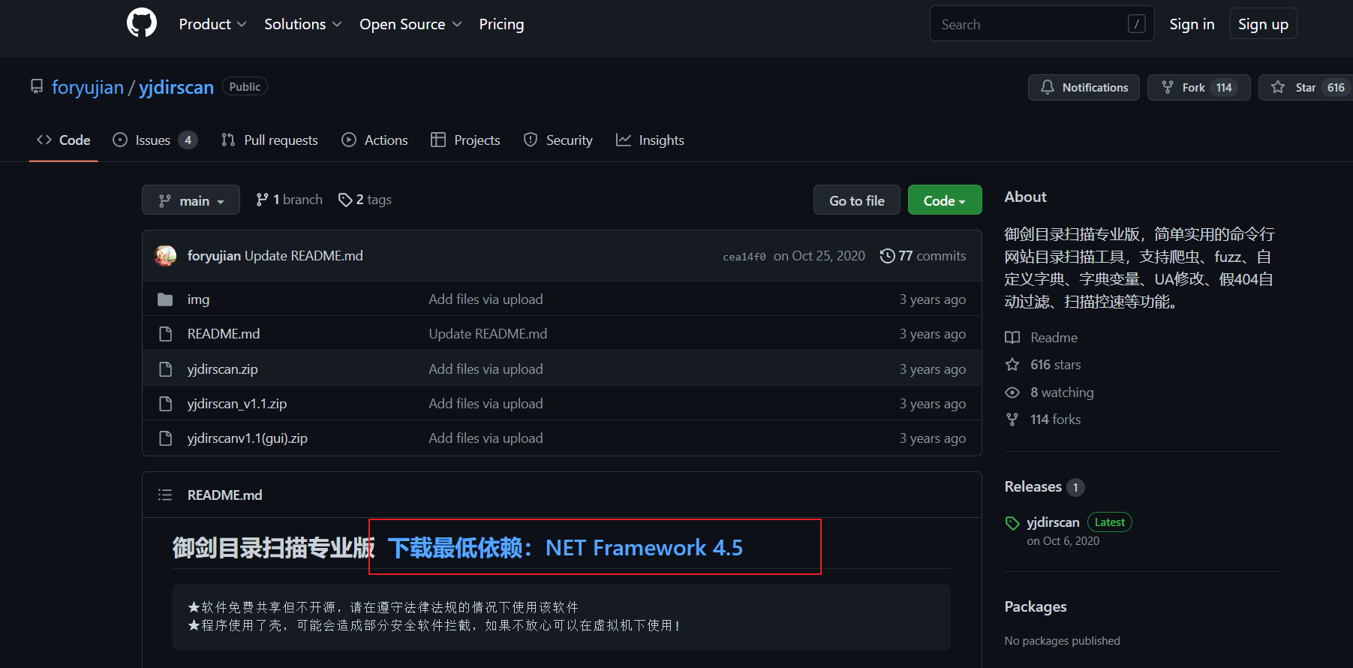1353x668 pixels.
Task: Switch to the Issues tab
Action: pyautogui.click(x=155, y=140)
